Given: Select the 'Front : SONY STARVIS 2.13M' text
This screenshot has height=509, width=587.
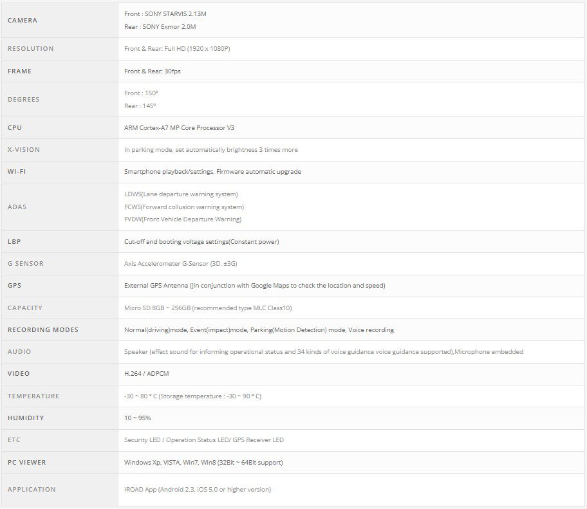Looking at the screenshot, I should pyautogui.click(x=165, y=14).
